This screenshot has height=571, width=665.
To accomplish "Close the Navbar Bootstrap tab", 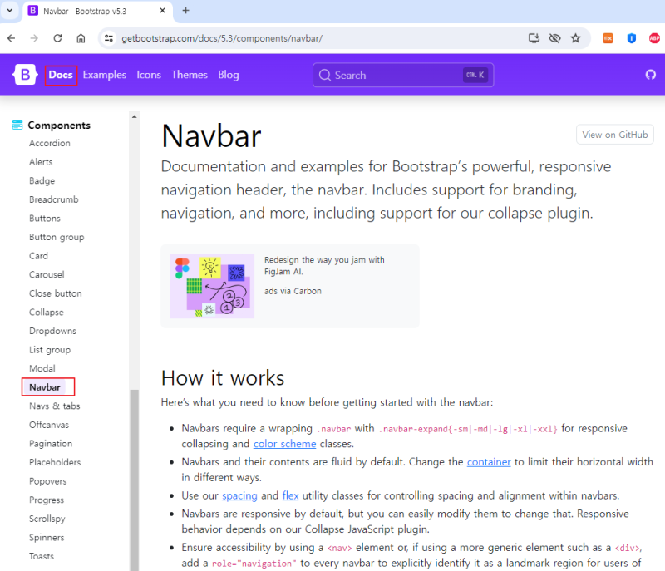I will 162,11.
